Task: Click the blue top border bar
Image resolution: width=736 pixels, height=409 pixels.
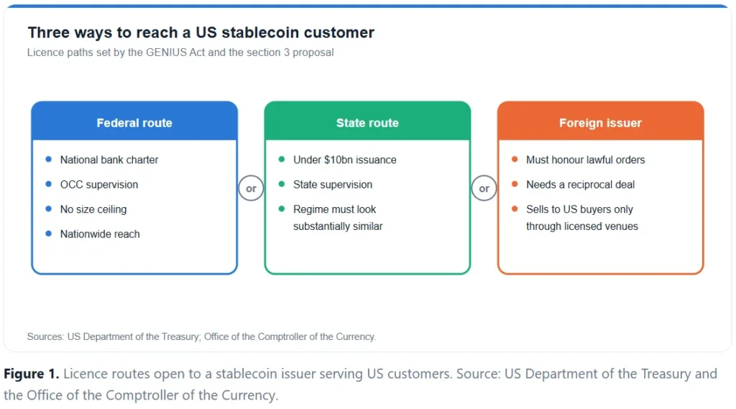Action: point(367,6)
